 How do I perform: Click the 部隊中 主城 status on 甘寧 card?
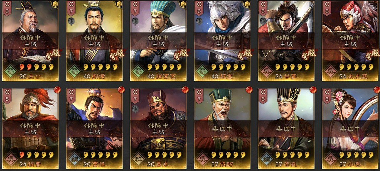click(286, 41)
